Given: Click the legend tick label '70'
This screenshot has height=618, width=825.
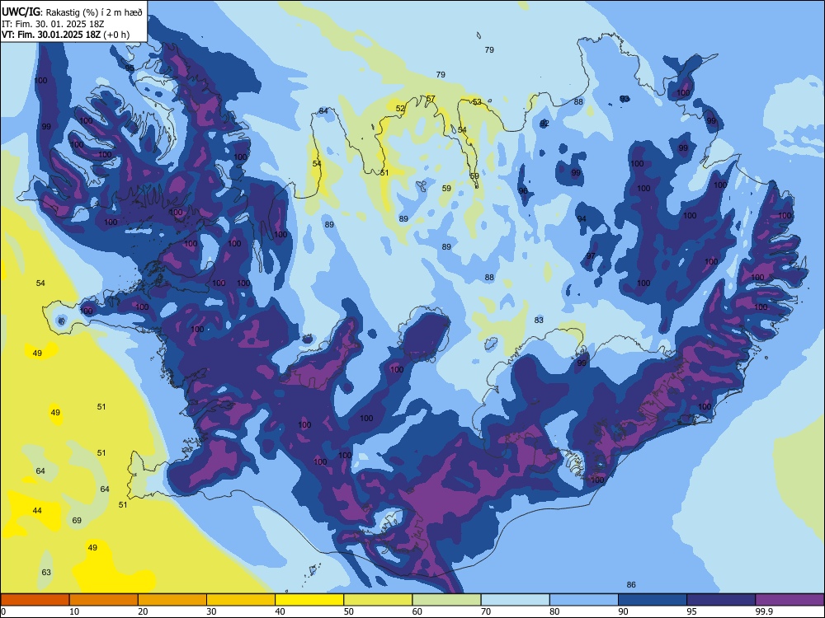Looking at the screenshot, I should click(486, 611).
